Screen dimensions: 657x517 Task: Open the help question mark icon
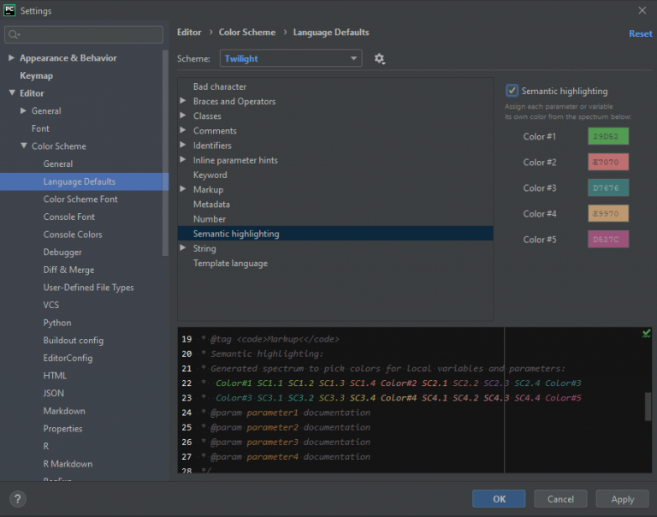pos(18,499)
